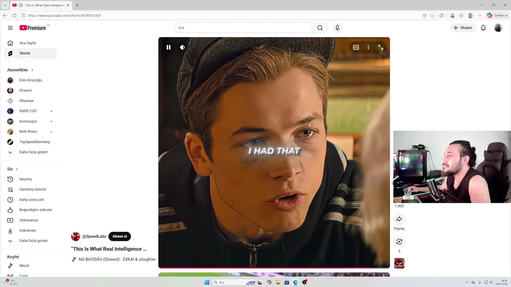This screenshot has width=511, height=287.
Task: Open Oynatma listeleri playlists
Action: pyautogui.click(x=30, y=189)
